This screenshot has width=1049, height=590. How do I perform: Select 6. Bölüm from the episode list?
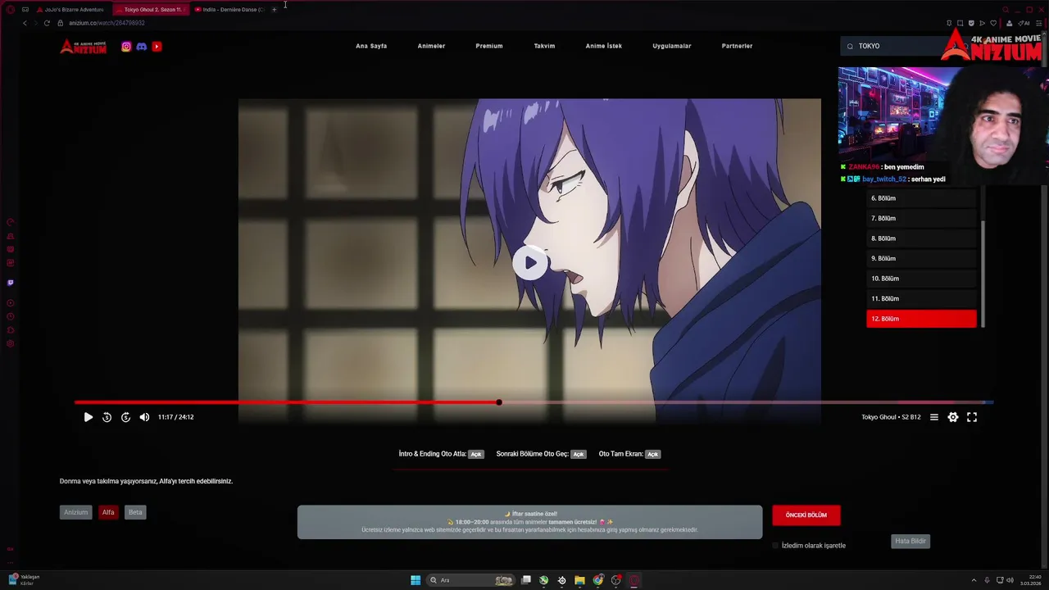point(921,198)
